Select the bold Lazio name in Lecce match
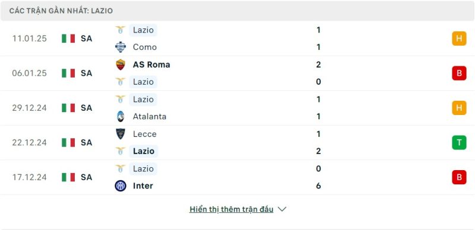The height and width of the screenshot is (230, 475). 144,151
